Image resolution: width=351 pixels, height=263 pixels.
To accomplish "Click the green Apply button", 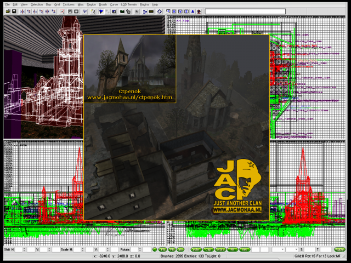I will click(339, 250).
